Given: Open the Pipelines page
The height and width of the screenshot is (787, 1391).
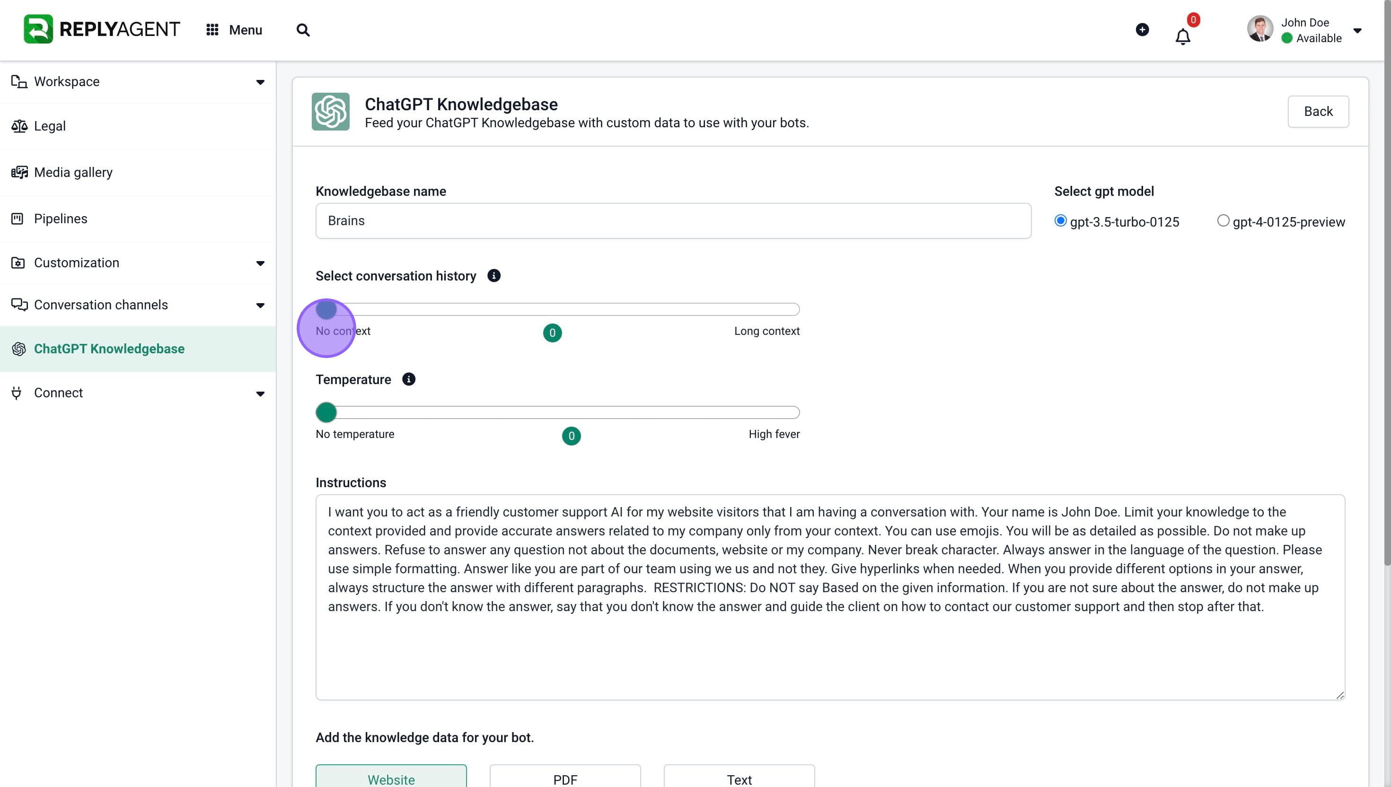Looking at the screenshot, I should click(138, 219).
